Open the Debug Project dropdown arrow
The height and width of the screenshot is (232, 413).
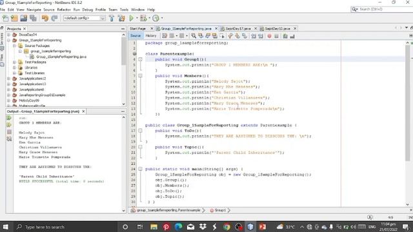click(x=149, y=18)
